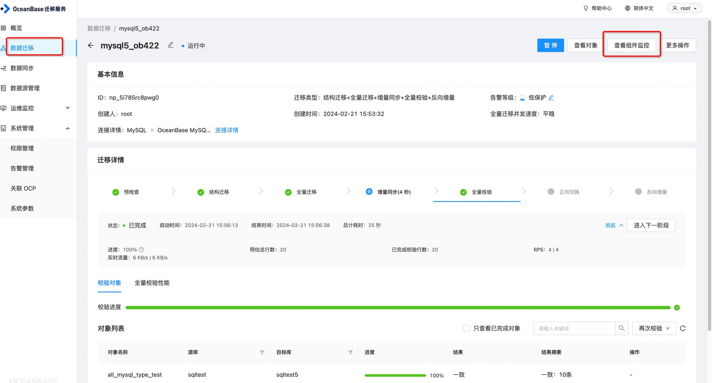
Task: Go back using the left arrow icon
Action: (x=90, y=45)
